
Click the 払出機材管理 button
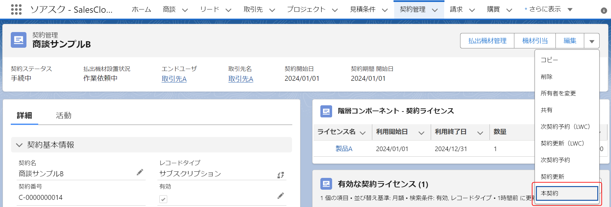pos(487,41)
